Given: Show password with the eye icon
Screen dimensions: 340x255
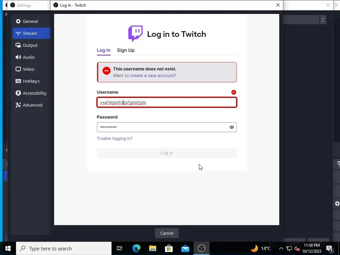Looking at the screenshot, I should [231, 127].
